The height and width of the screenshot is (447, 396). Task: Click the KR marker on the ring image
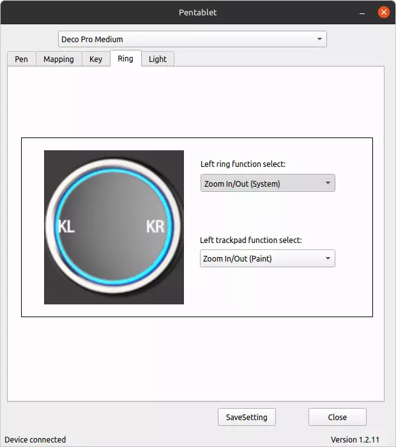155,226
